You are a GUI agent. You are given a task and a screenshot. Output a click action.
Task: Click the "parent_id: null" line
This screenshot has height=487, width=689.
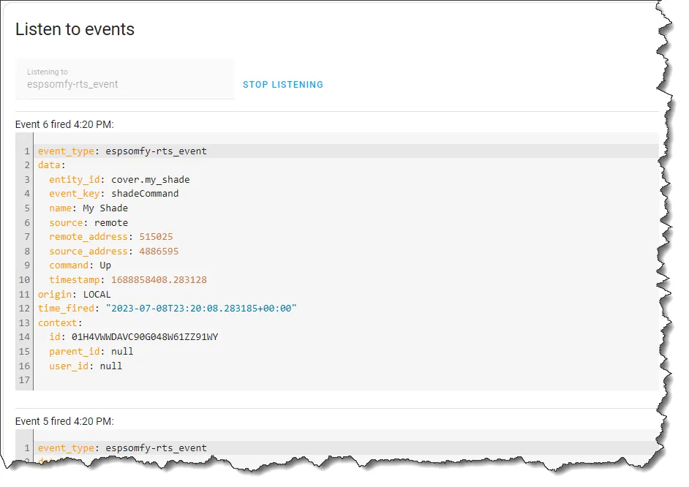click(x=91, y=351)
